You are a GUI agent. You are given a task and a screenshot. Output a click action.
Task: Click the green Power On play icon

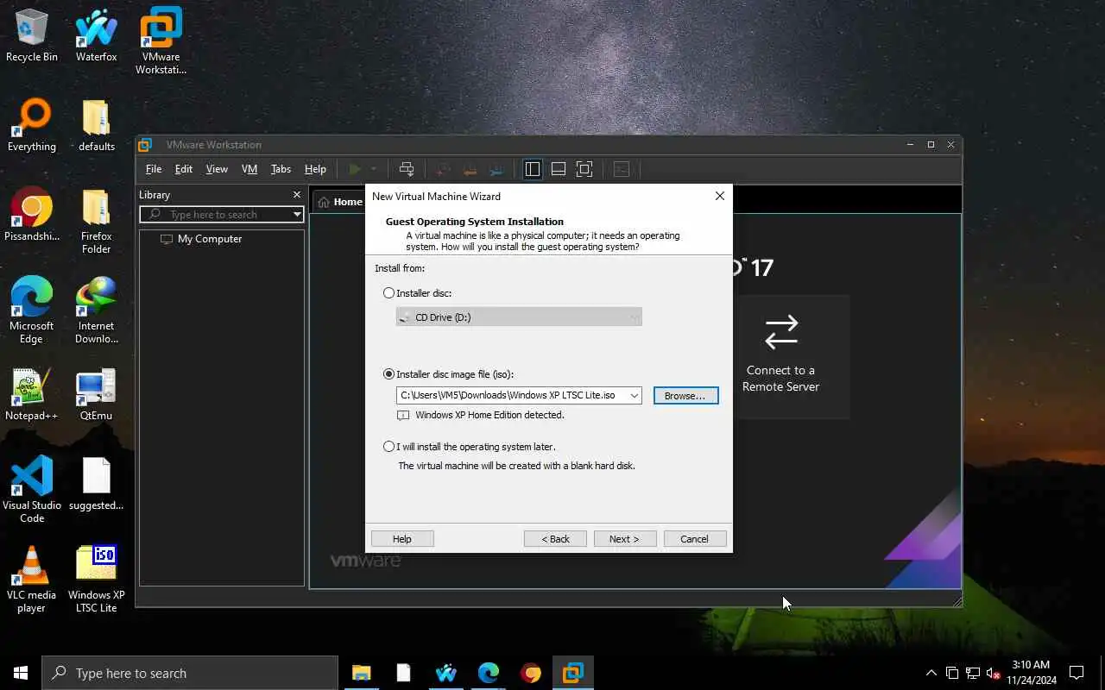coord(354,169)
